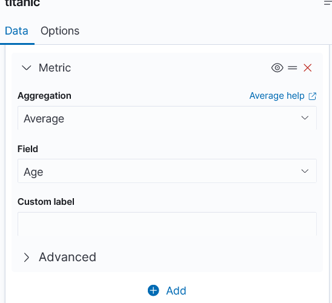Click the Add button
Image resolution: width=332 pixels, height=303 pixels.
pyautogui.click(x=167, y=290)
